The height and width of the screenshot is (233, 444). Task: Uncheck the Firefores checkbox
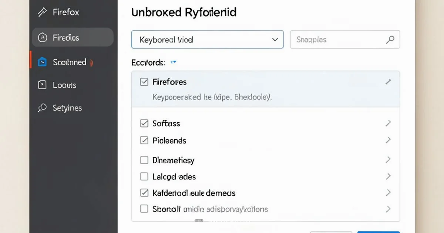[x=144, y=82]
